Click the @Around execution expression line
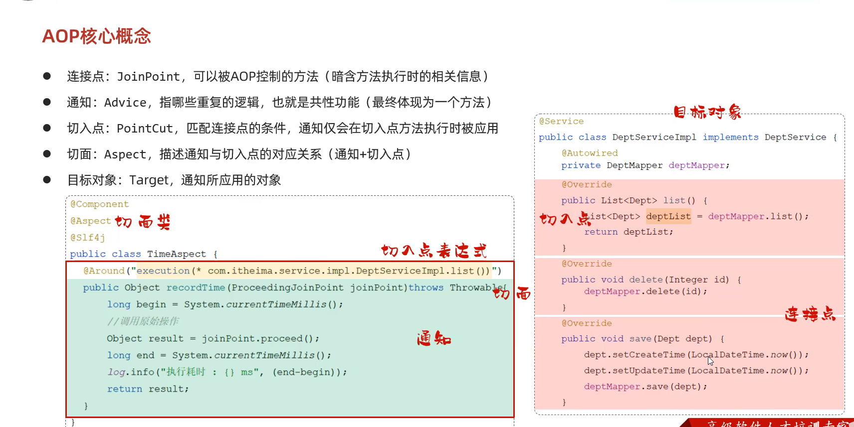This screenshot has height=427, width=854. [x=292, y=271]
